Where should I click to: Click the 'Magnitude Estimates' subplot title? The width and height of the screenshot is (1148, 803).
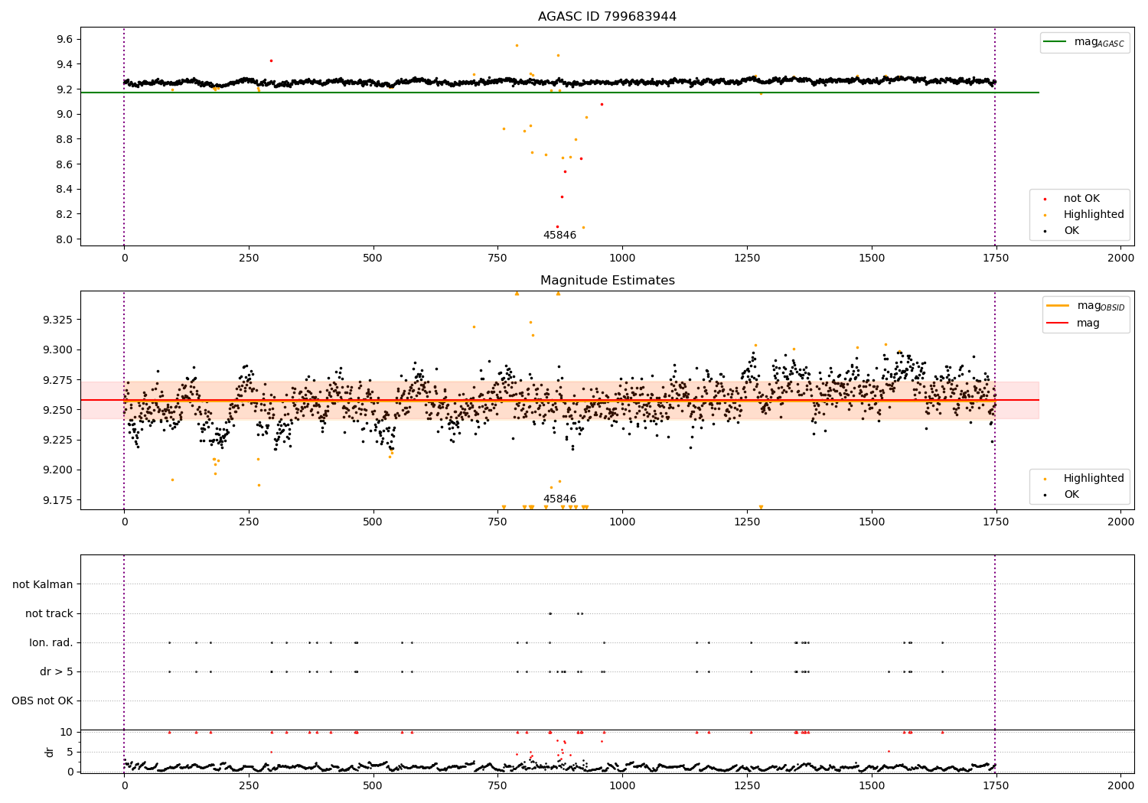pyautogui.click(x=608, y=281)
